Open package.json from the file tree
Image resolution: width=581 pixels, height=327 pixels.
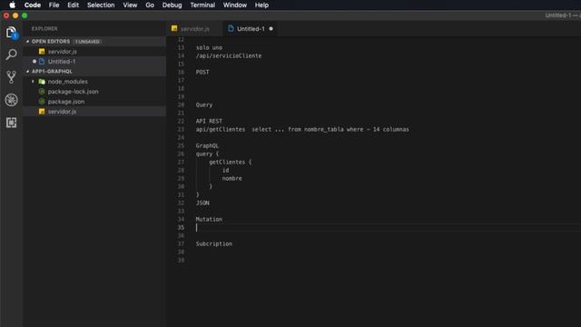[x=94, y=102]
